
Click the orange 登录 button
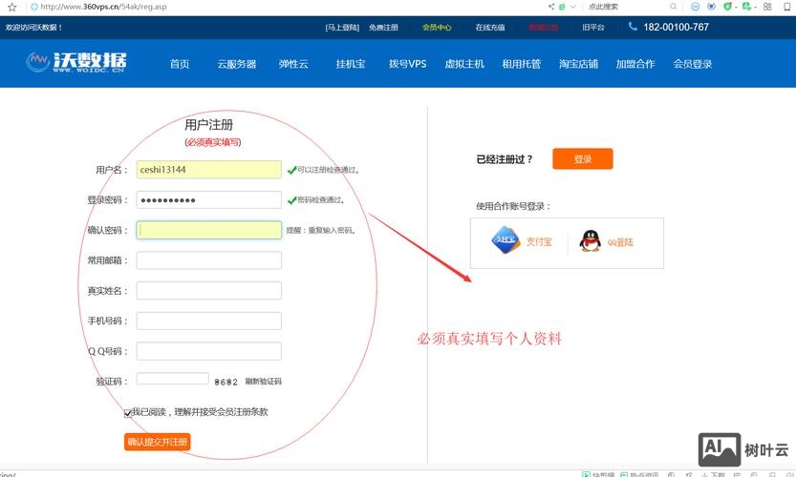582,158
